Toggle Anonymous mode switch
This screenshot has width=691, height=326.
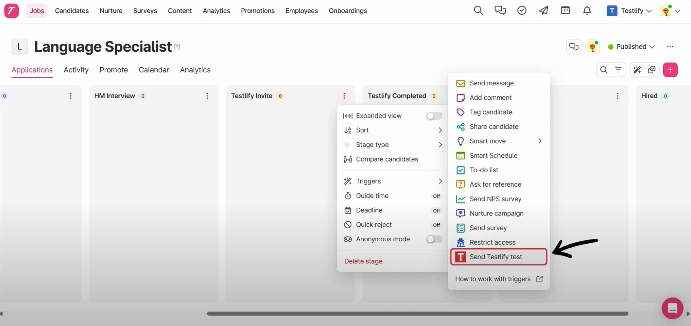pos(434,239)
